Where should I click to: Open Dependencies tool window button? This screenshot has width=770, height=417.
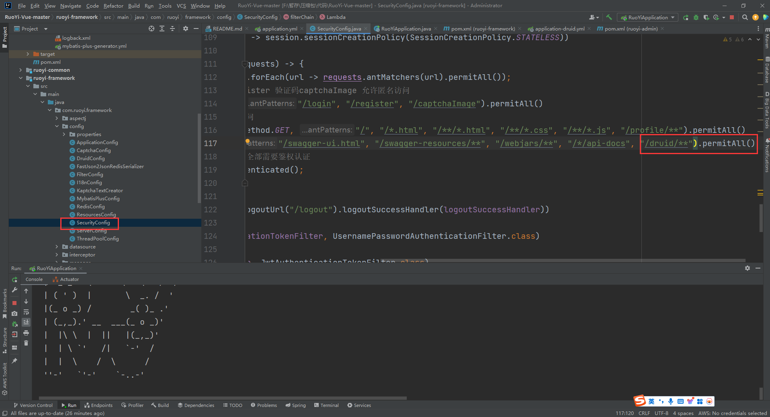[196, 405]
